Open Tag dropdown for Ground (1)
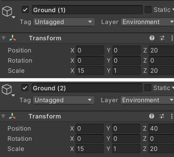This screenshot has width=174, height=157. click(x=64, y=22)
